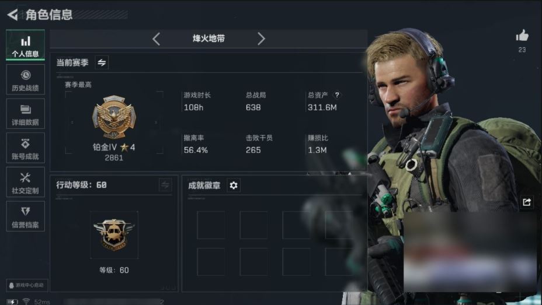Like the profile with the thumbs-up icon

[x=522, y=36]
